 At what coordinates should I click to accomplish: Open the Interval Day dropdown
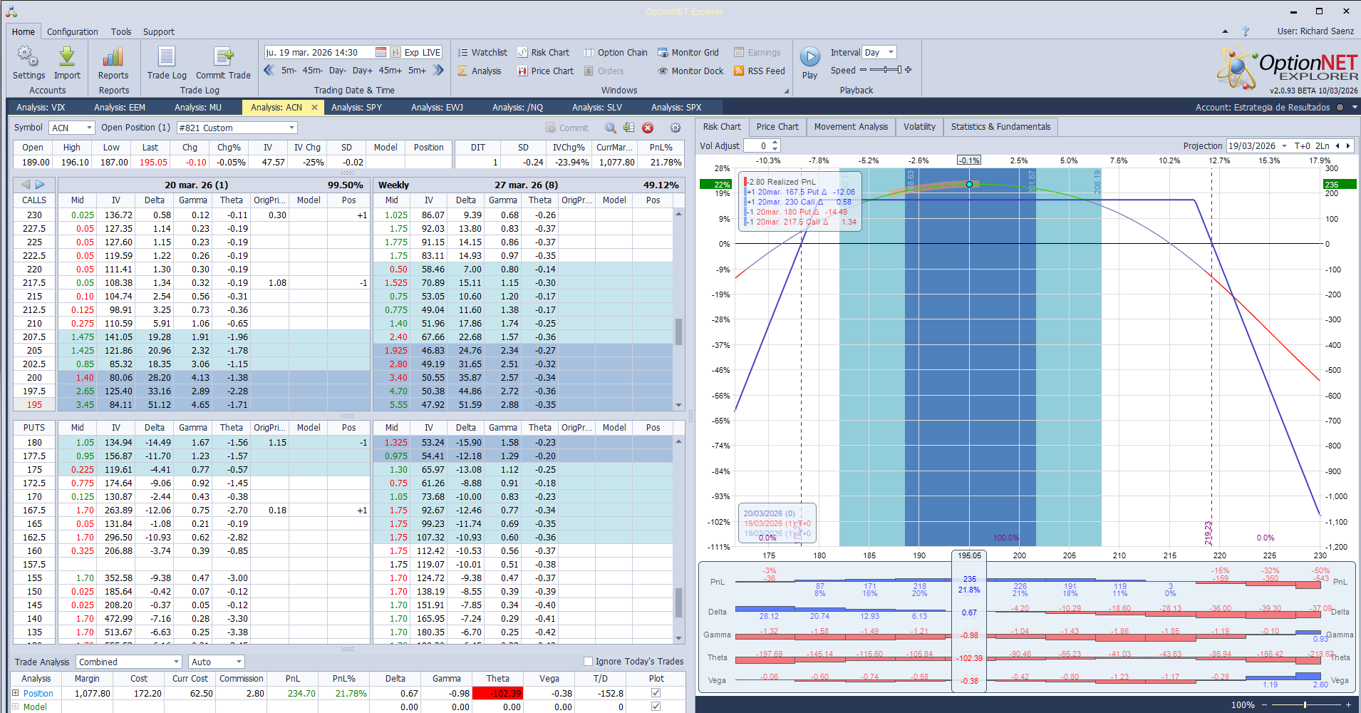click(891, 52)
